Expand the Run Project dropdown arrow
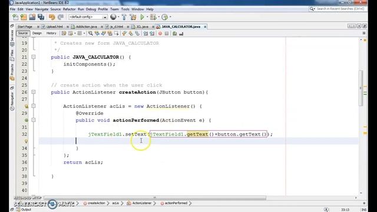377x212 pixels. click(147, 17)
